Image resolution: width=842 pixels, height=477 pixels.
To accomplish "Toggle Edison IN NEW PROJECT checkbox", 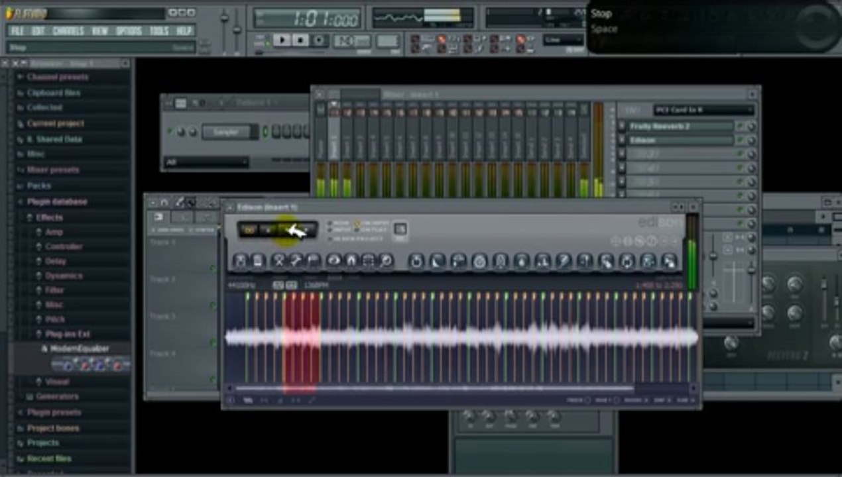I will [x=357, y=238].
